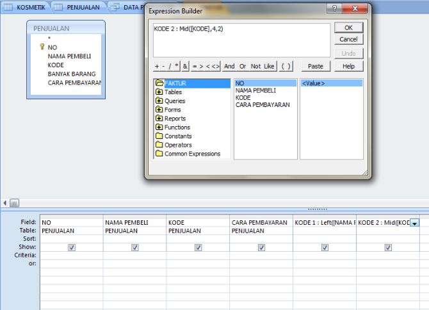Image resolution: width=429 pixels, height=310 pixels.
Task: Expand the Tables folder plus icon
Action: click(x=159, y=92)
